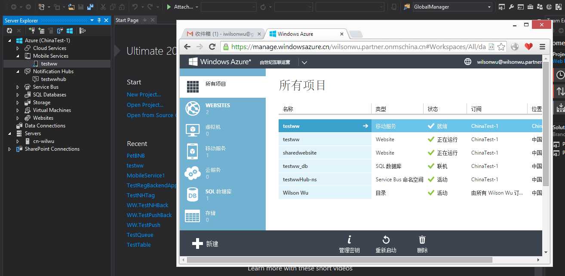
Task: Open recent project WW.TestPush
Action: (144, 225)
